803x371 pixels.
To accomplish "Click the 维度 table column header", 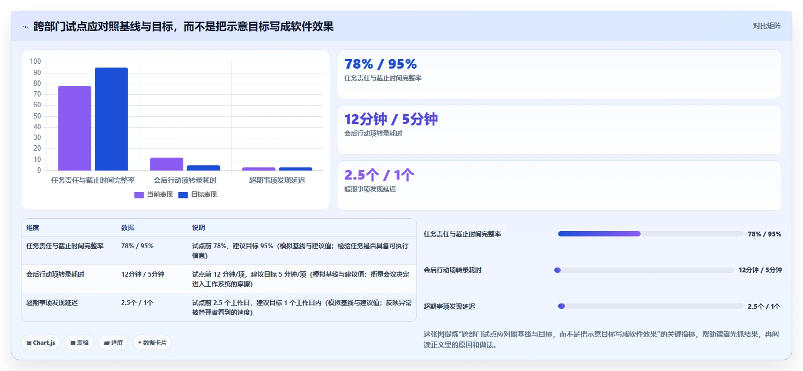I will pos(33,228).
